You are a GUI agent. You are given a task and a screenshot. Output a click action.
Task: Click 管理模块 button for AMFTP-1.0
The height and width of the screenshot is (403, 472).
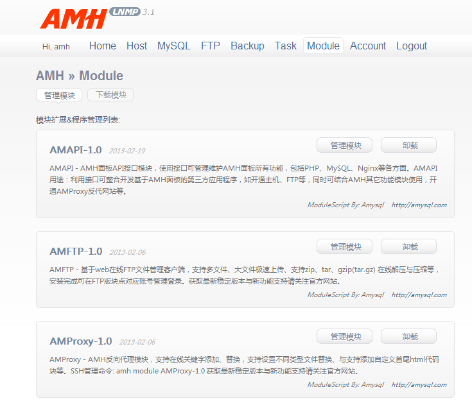pos(344,247)
